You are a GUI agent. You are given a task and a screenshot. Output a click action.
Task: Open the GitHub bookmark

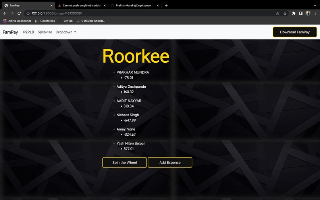point(66,21)
